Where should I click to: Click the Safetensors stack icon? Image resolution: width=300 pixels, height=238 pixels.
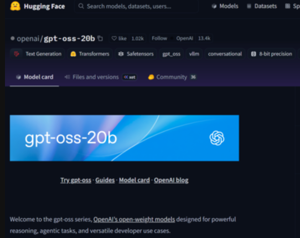tap(121, 54)
